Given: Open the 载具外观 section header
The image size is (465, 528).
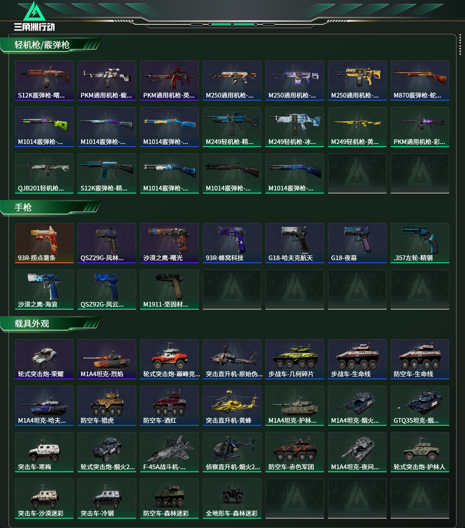Looking at the screenshot, I should [x=32, y=324].
